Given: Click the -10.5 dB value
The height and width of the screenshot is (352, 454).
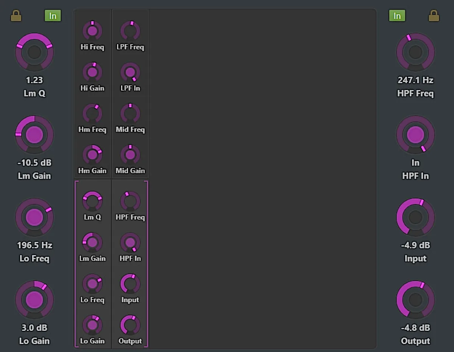Looking at the screenshot, I should [x=34, y=163].
